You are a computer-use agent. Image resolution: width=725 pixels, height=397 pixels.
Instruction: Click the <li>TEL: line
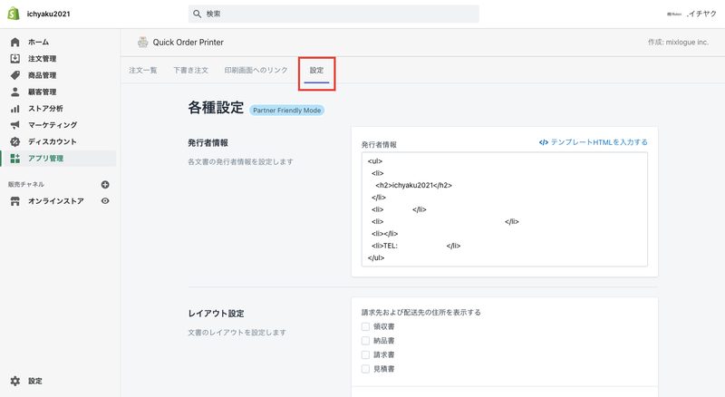click(x=416, y=246)
